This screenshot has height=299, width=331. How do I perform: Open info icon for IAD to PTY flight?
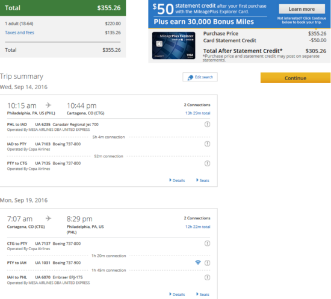pyautogui.click(x=207, y=144)
